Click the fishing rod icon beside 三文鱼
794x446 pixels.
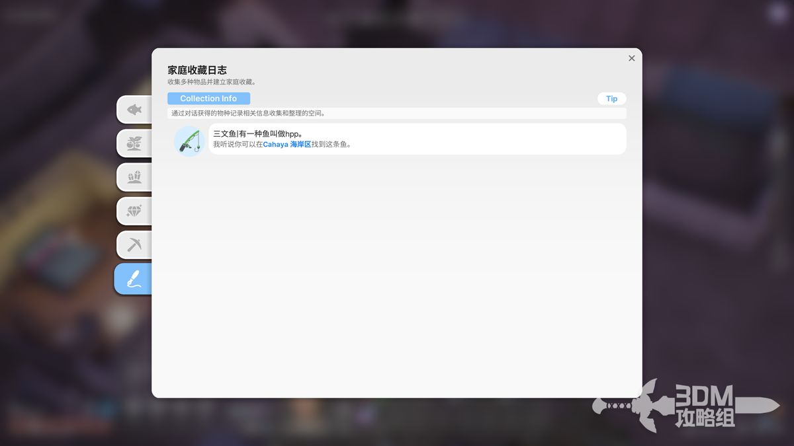[189, 139]
